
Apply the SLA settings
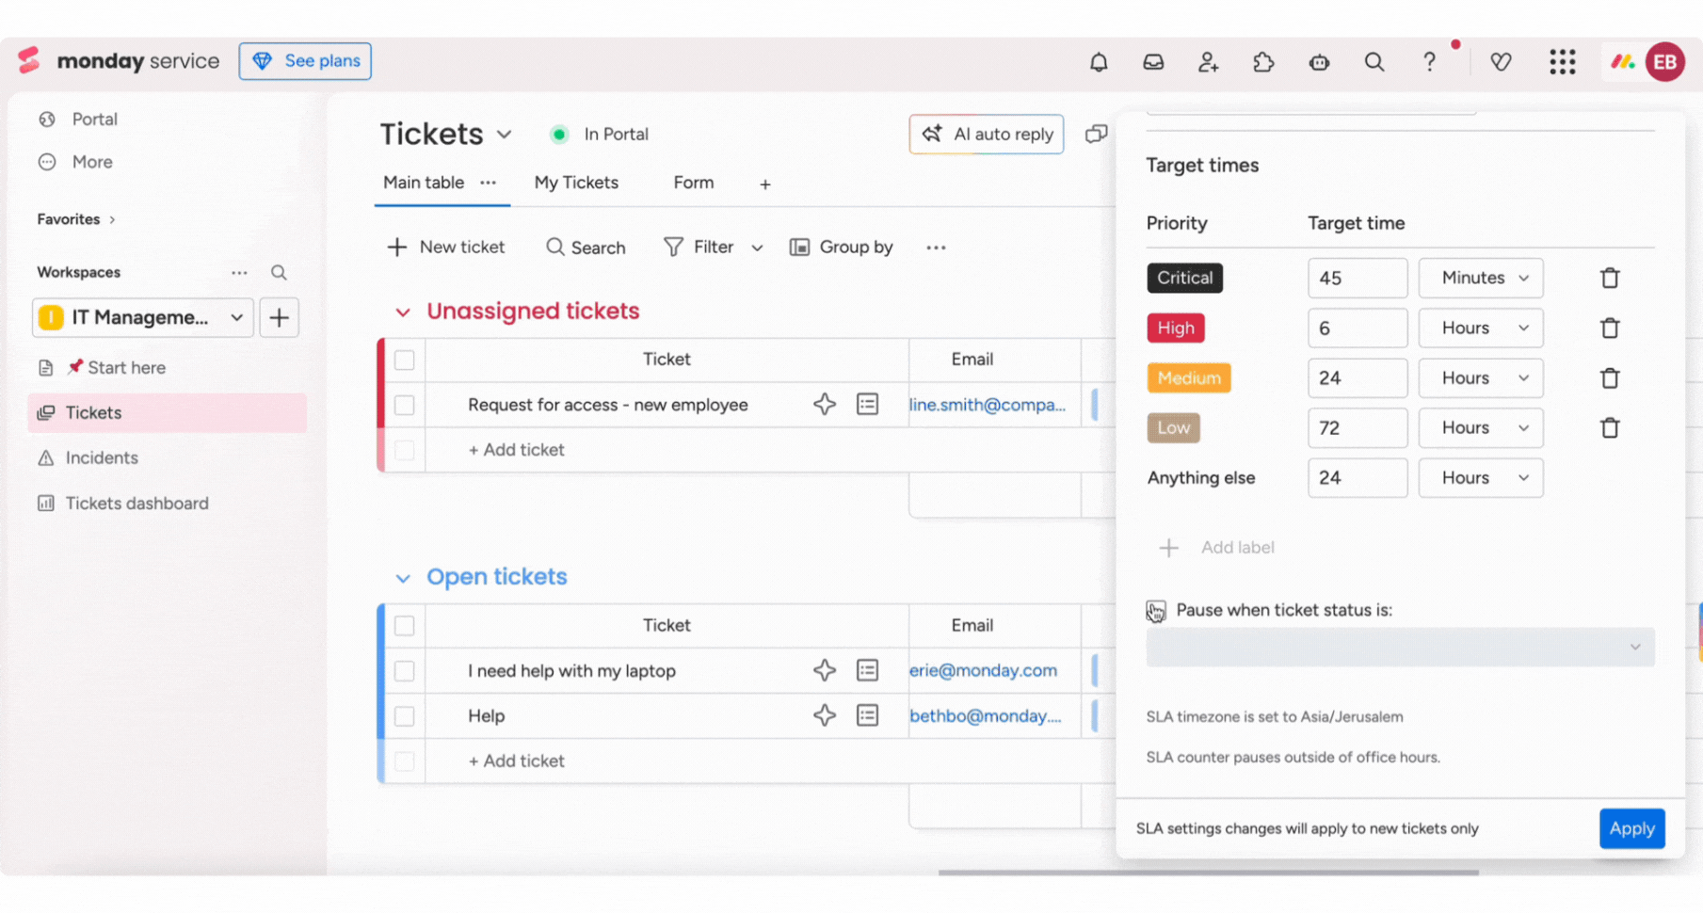(1631, 828)
